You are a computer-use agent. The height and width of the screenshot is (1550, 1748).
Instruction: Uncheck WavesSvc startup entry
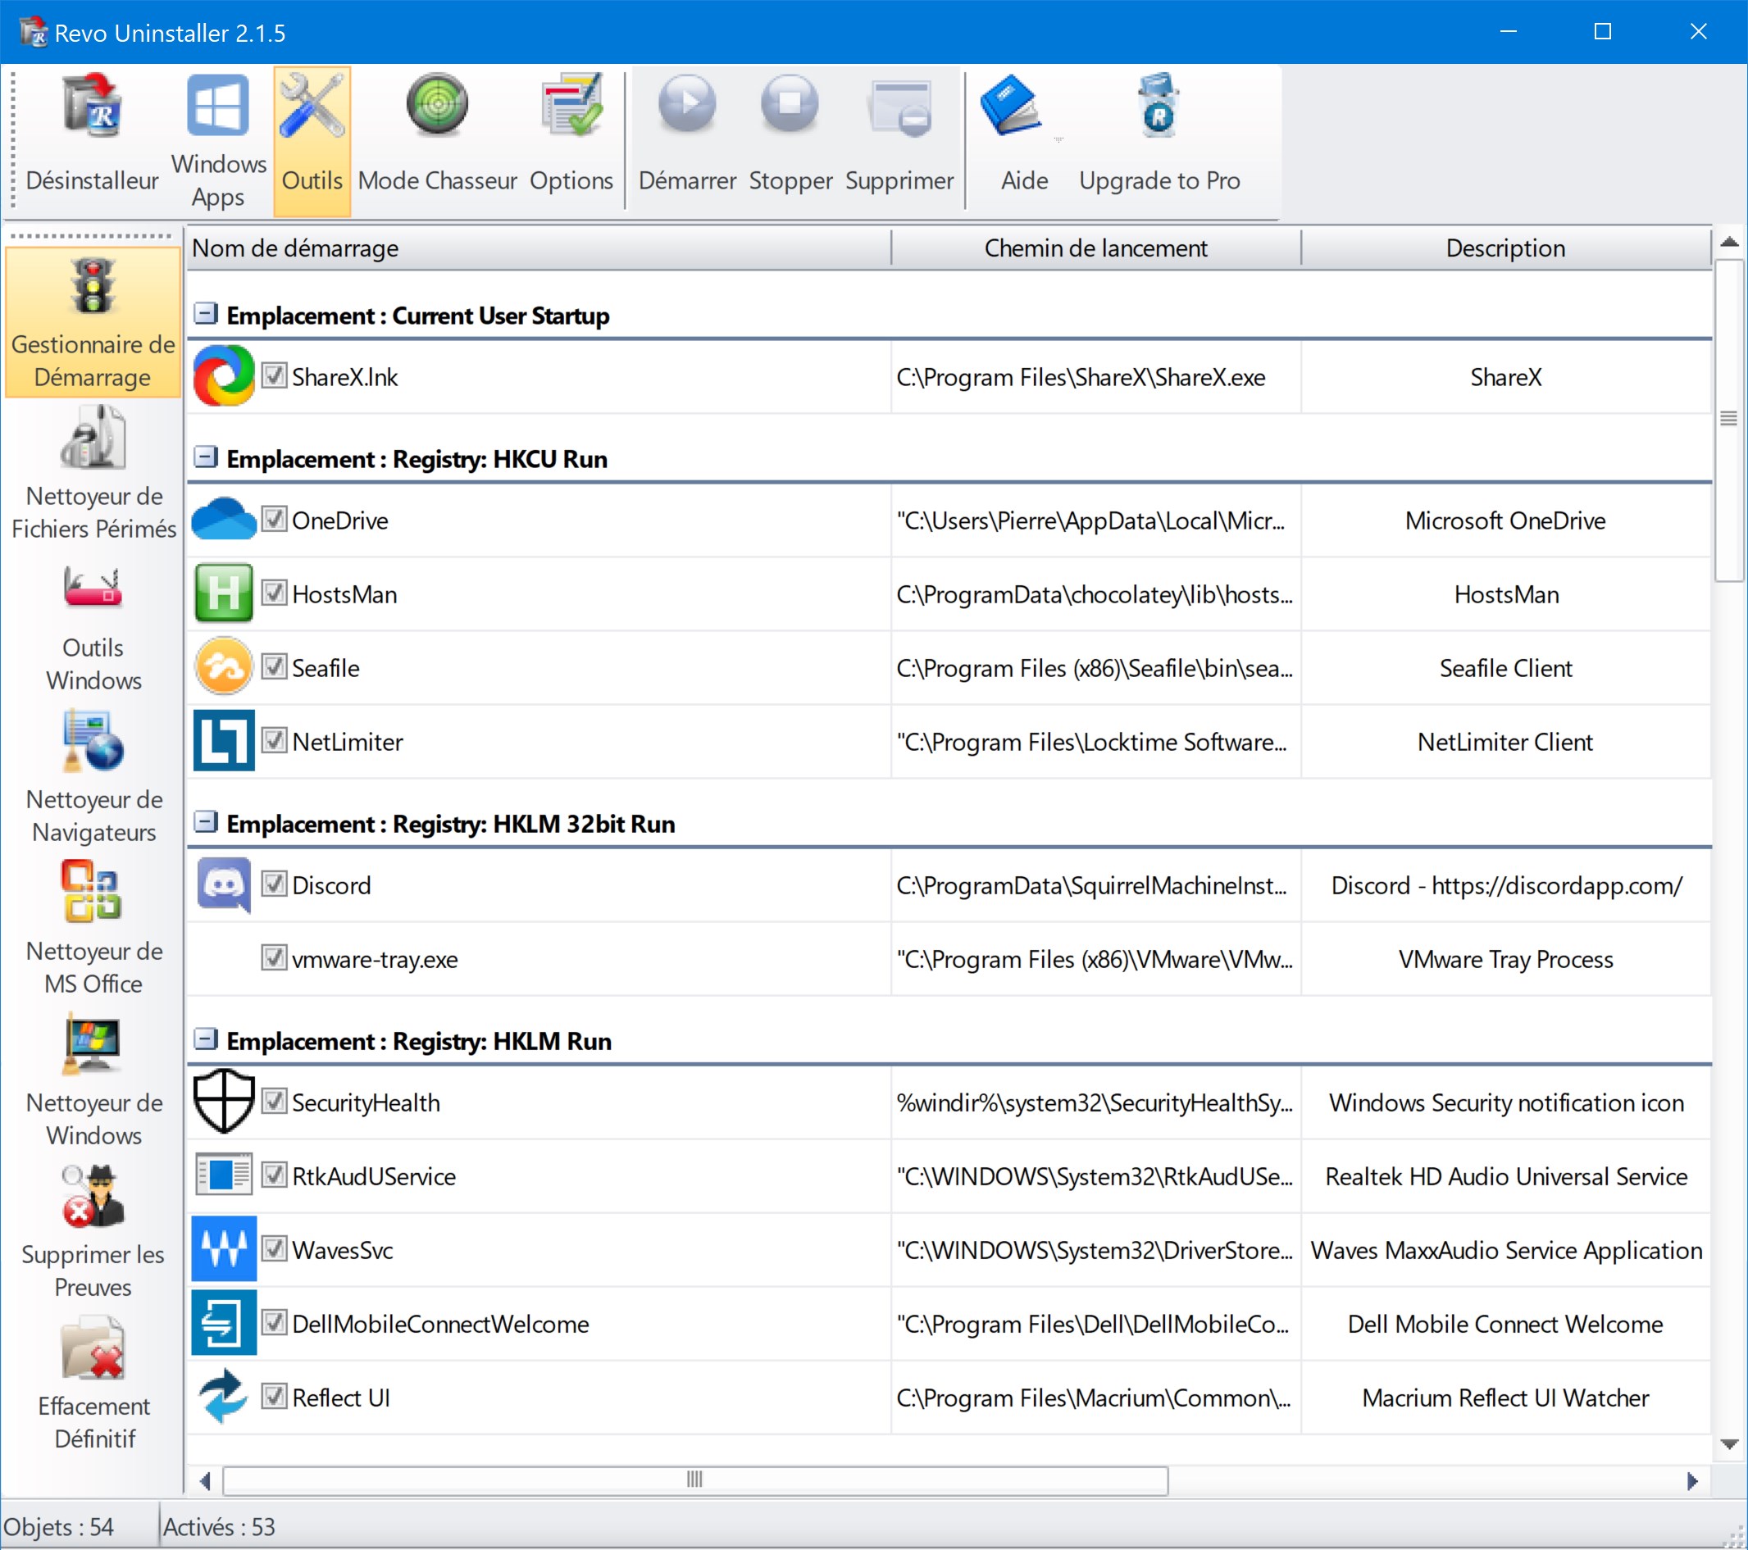(x=274, y=1249)
